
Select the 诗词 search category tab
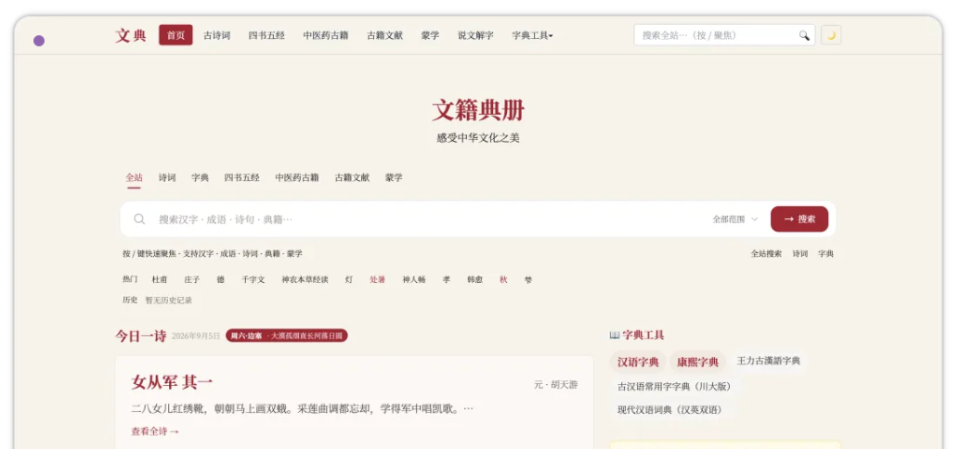coord(167,177)
